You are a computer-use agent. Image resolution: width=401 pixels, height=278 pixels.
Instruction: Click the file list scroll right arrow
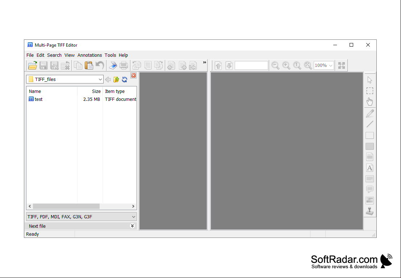pos(133,206)
